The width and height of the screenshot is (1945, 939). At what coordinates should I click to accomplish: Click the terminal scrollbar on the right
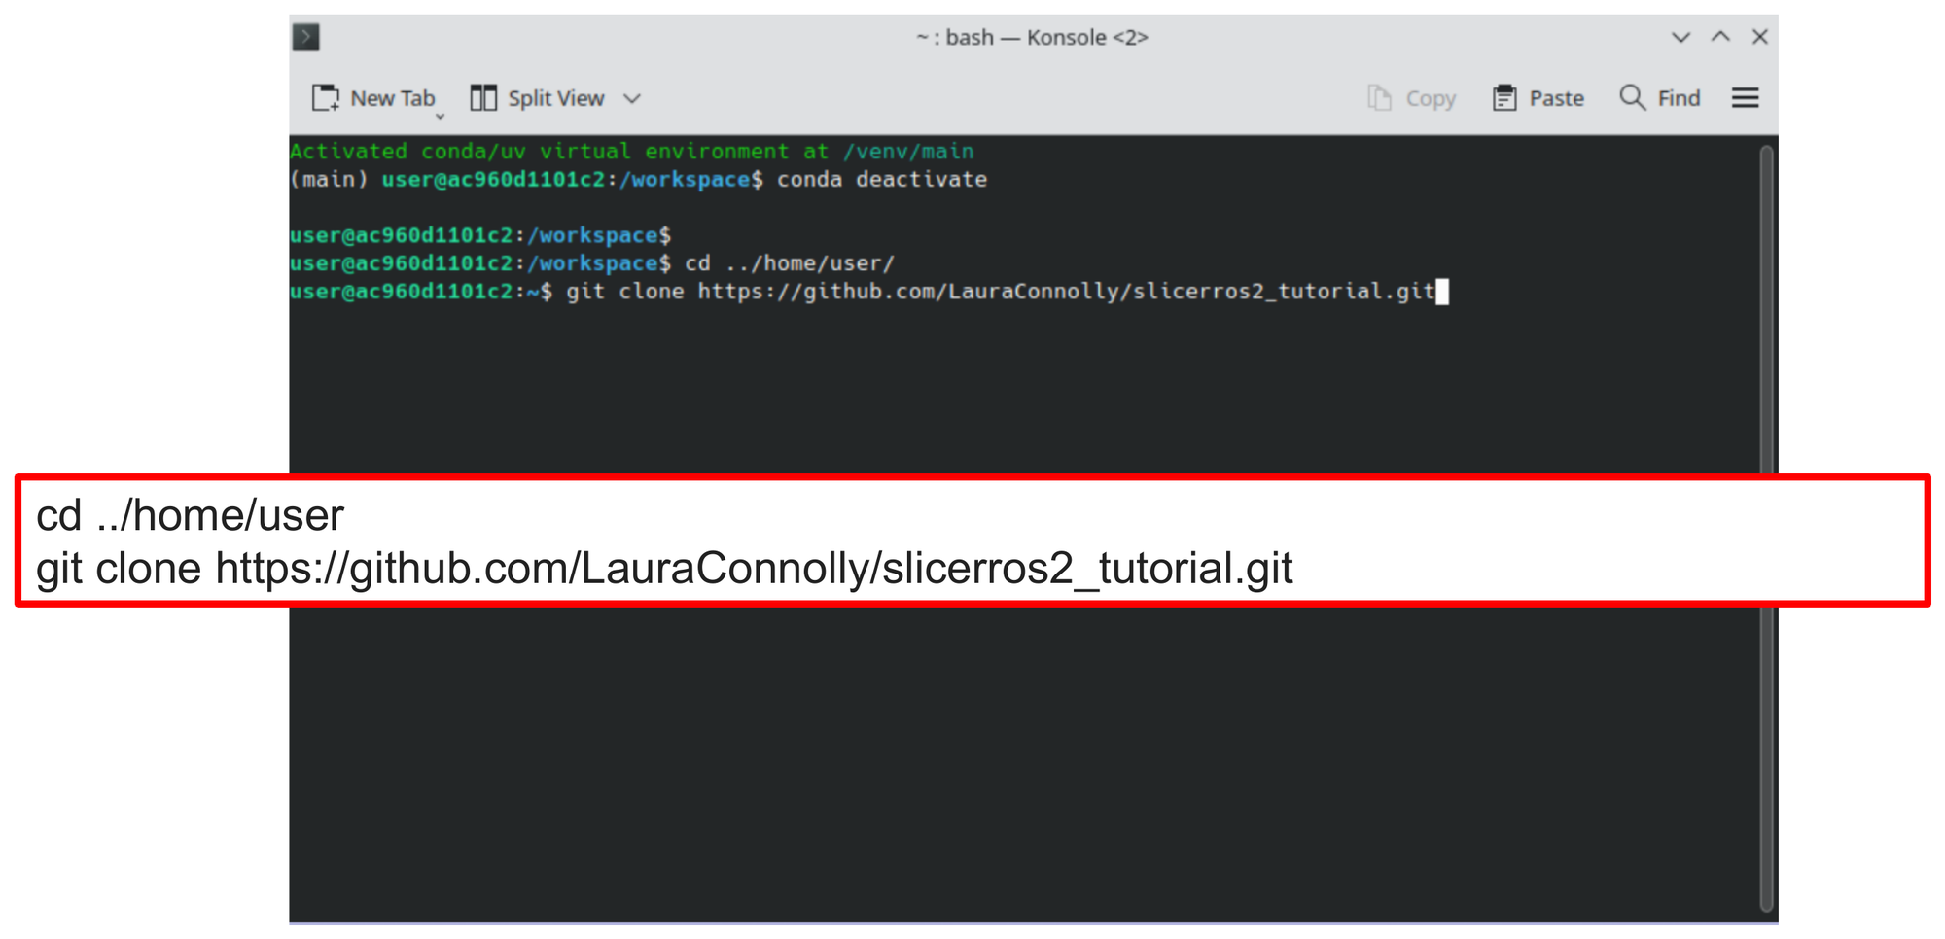click(1766, 389)
